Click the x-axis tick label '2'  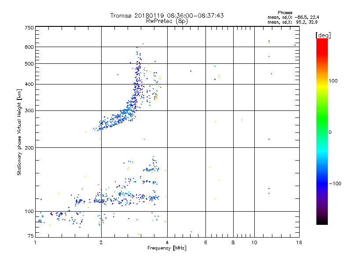(101, 242)
